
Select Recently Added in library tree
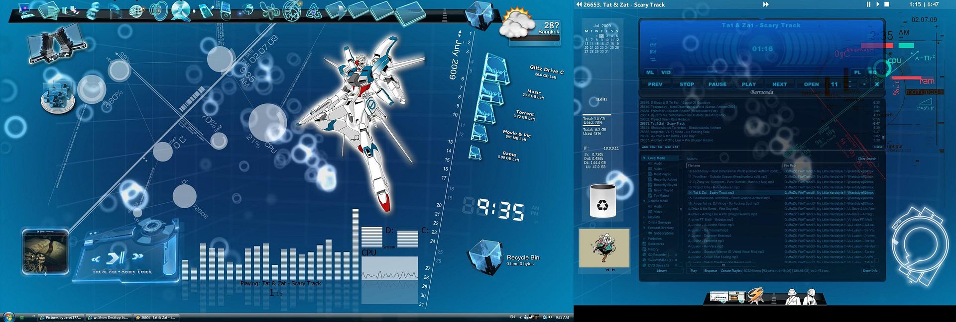pos(665,179)
